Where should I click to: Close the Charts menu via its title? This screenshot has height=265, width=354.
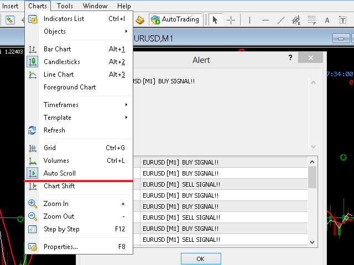click(x=38, y=6)
